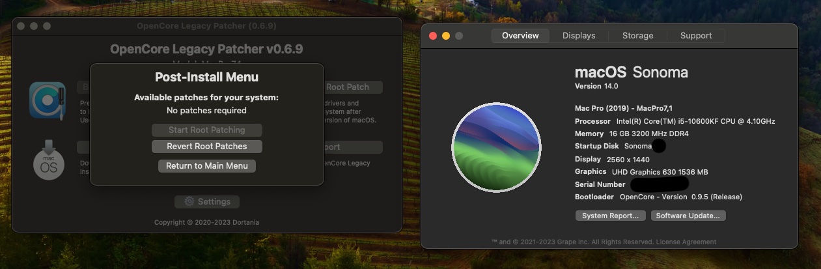The width and height of the screenshot is (821, 269).
Task: Click the macOS Sonoma wallpaper logo
Action: tap(496, 148)
